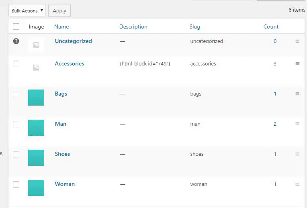Check the Accessories category checkbox
This screenshot has height=208, width=307.
pyautogui.click(x=16, y=63)
